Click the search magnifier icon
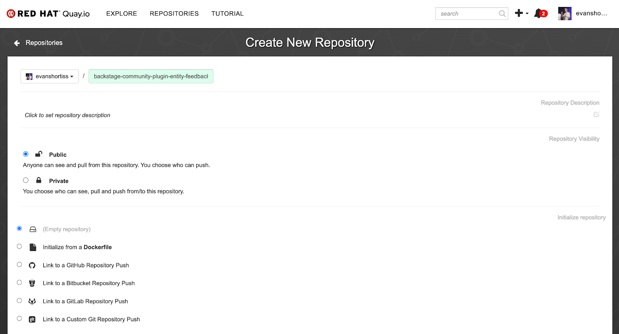619x334 pixels. tap(502, 14)
